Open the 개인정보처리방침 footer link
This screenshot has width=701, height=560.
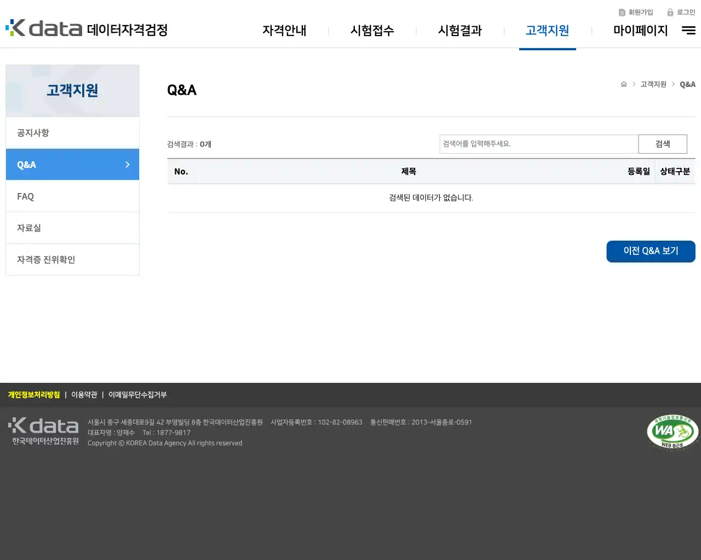[x=33, y=394]
